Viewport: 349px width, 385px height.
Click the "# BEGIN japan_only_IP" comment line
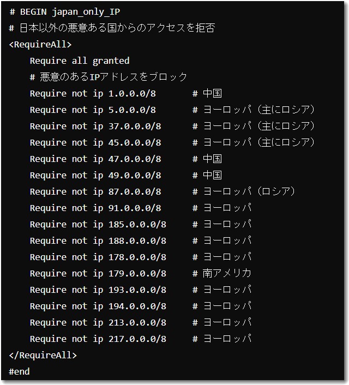[x=64, y=11]
